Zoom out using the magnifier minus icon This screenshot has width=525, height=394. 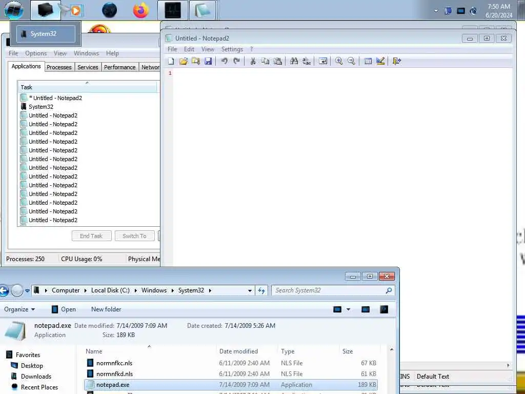coord(351,61)
